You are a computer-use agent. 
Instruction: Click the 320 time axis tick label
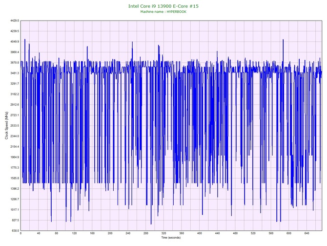point(163,233)
